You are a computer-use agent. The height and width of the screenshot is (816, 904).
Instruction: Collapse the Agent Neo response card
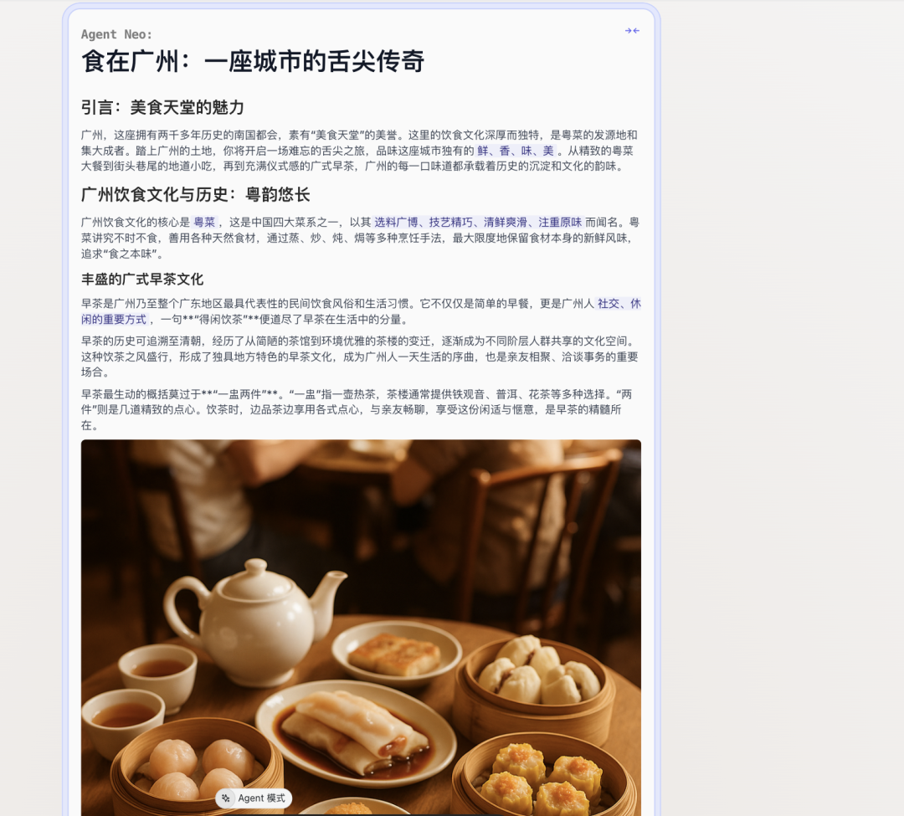pyautogui.click(x=632, y=30)
